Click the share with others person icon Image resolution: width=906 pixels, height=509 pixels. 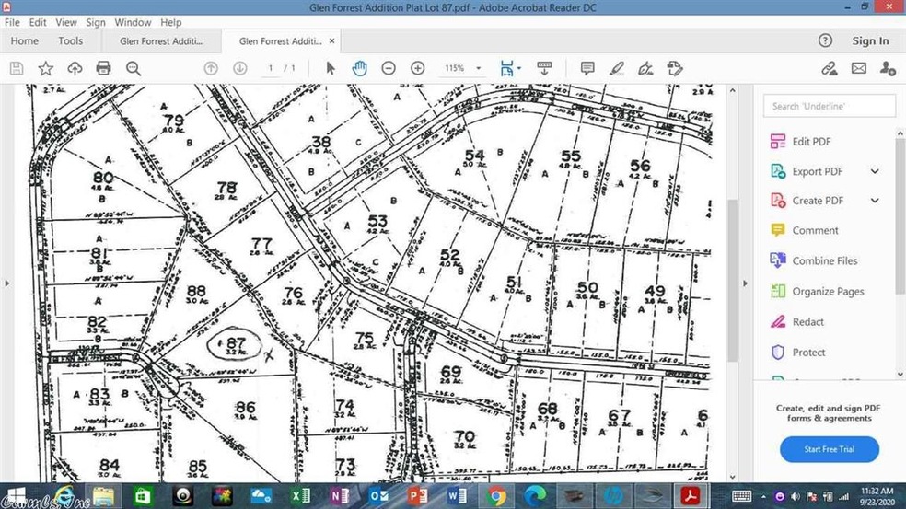[x=888, y=68]
